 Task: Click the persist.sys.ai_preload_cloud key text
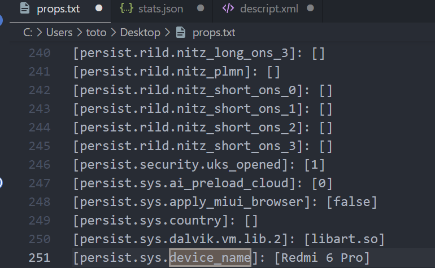click(184, 183)
